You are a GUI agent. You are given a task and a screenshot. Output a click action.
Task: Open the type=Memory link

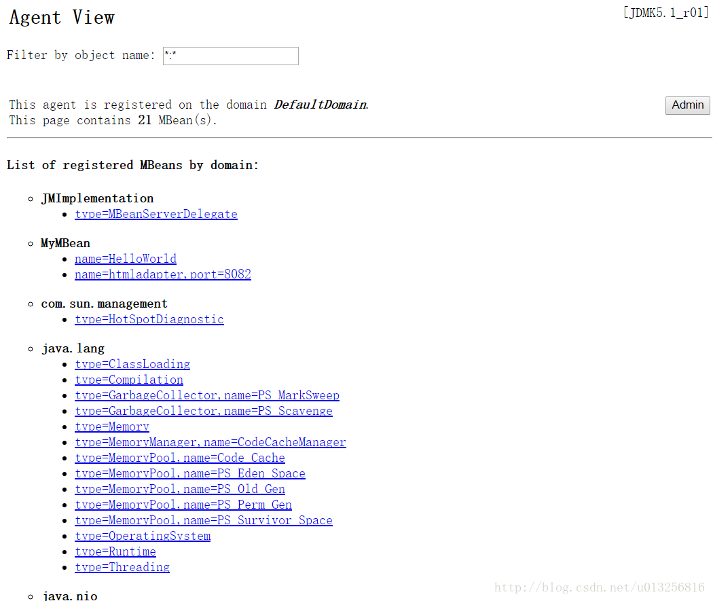(x=112, y=427)
